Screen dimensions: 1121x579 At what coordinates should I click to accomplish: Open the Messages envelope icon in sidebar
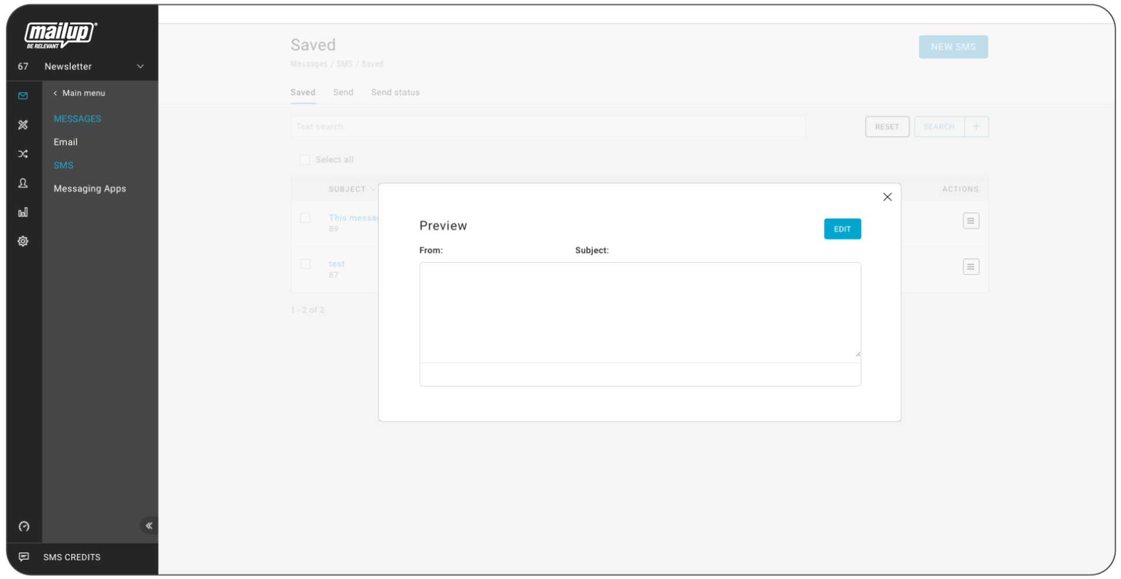(x=23, y=96)
